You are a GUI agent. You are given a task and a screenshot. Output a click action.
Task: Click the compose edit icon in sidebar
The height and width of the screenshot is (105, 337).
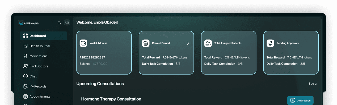tap(67, 22)
